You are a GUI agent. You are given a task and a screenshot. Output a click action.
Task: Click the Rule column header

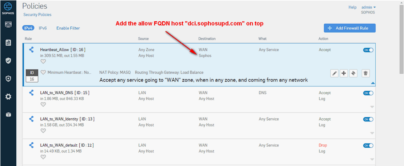pyautogui.click(x=28, y=39)
